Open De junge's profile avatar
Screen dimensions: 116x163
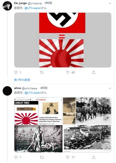(7, 6)
